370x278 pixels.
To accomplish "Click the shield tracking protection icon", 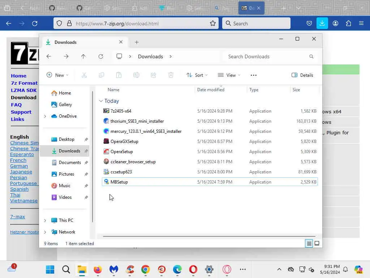I will 59,23.
